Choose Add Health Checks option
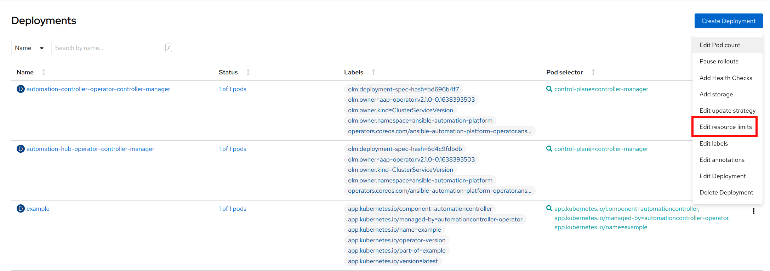The height and width of the screenshot is (271, 770). pos(725,78)
